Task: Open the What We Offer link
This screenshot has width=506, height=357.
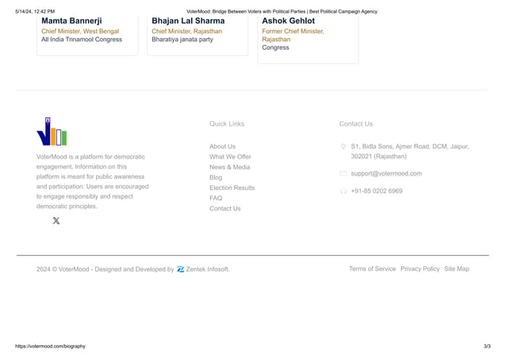Action: [x=230, y=157]
